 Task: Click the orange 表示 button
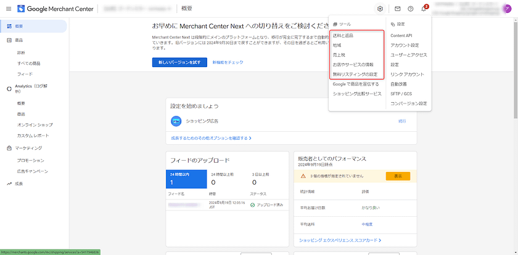point(398,176)
